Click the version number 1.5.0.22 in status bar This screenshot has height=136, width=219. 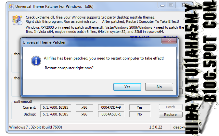pos(156,127)
